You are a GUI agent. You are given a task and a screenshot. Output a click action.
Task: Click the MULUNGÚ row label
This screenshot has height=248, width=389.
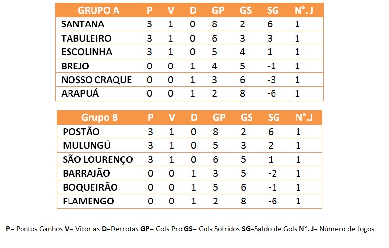[86, 145]
